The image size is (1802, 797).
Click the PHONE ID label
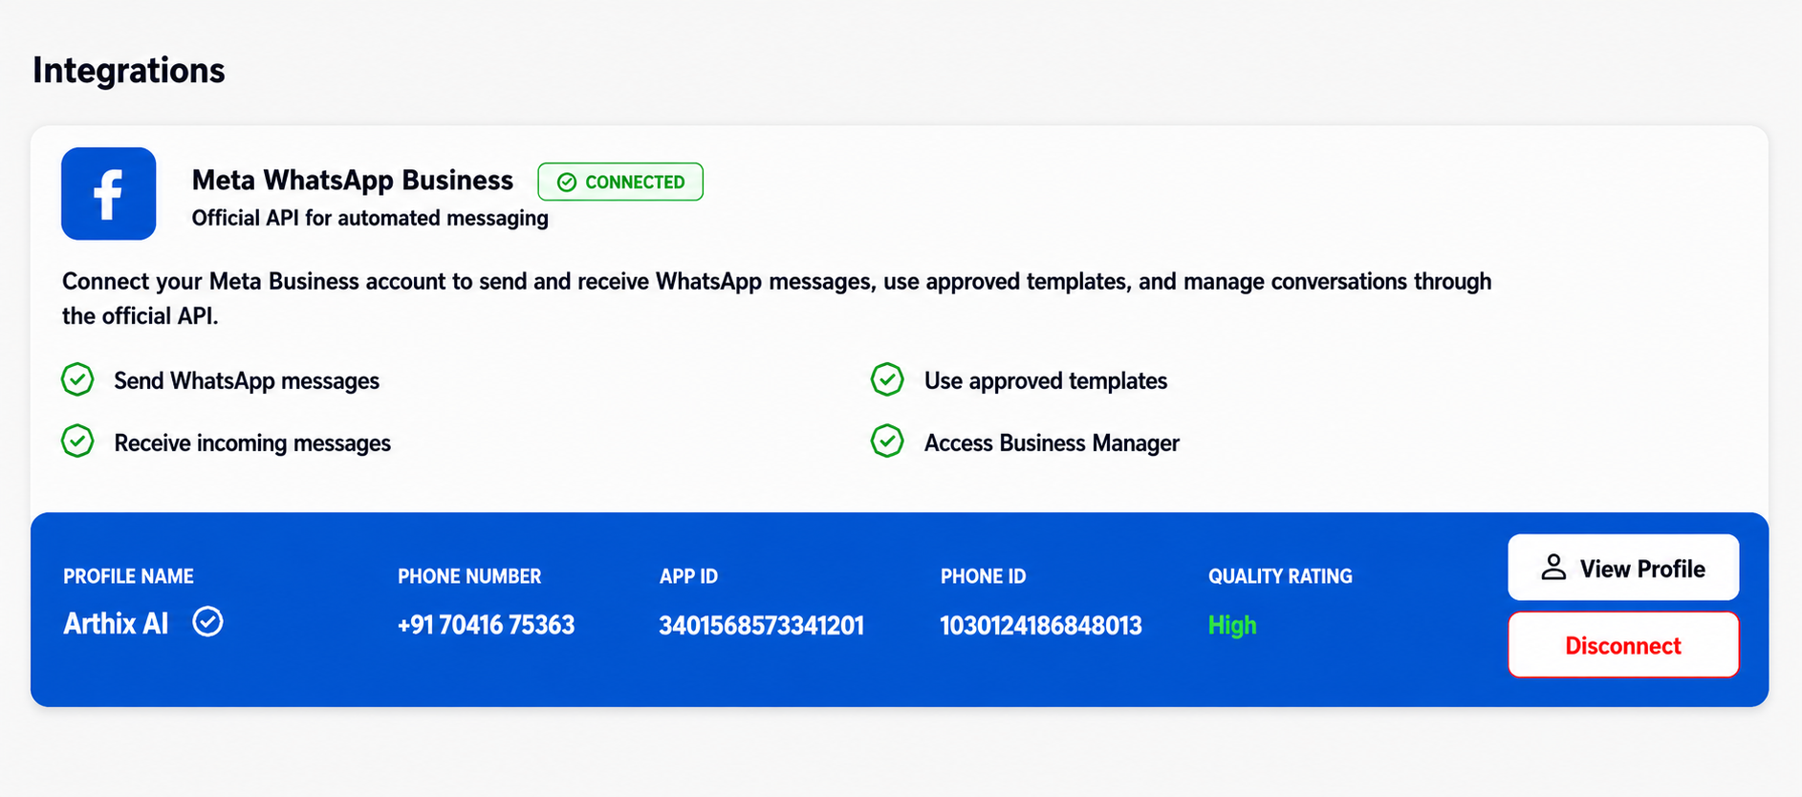(983, 576)
